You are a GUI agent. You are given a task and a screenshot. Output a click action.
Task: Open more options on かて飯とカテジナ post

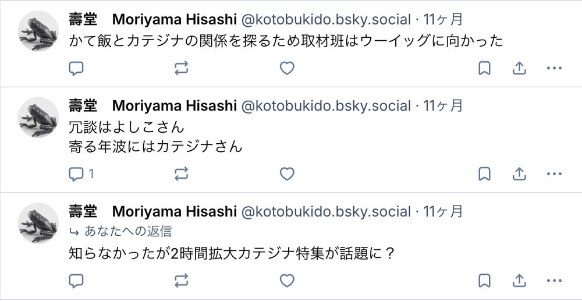point(554,69)
